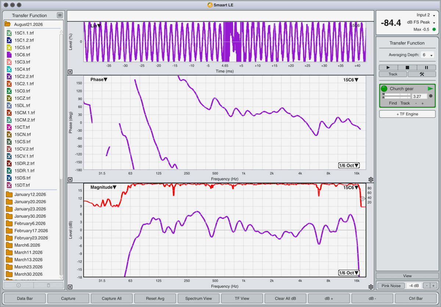
Task: Stop all measurements with stop button
Action: pos(407,67)
